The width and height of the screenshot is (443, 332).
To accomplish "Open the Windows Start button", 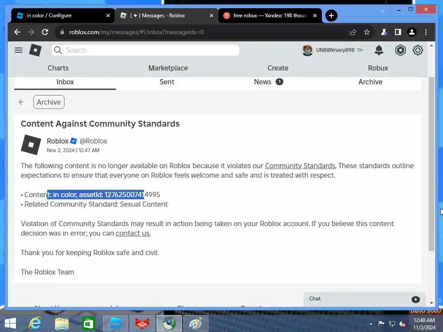I will (x=10, y=323).
